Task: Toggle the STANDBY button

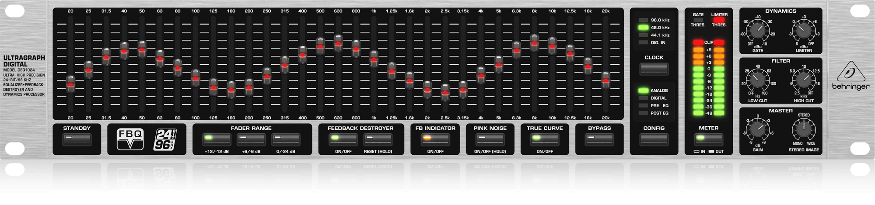Action: pyautogui.click(x=77, y=140)
